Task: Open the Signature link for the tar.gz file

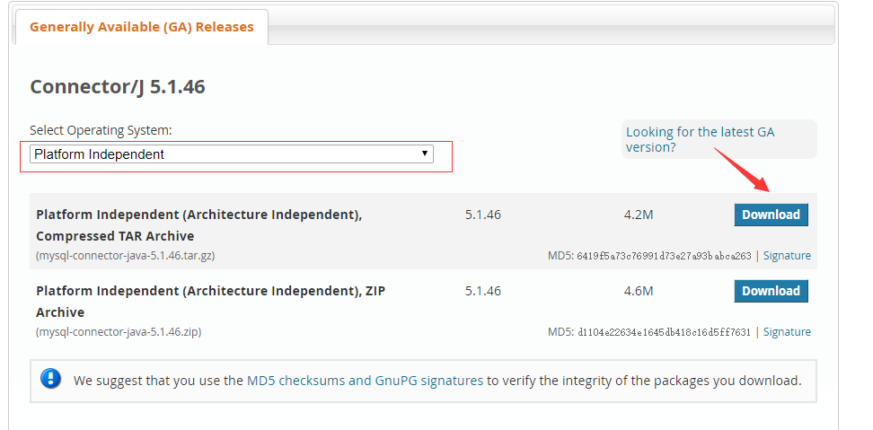Action: click(787, 256)
